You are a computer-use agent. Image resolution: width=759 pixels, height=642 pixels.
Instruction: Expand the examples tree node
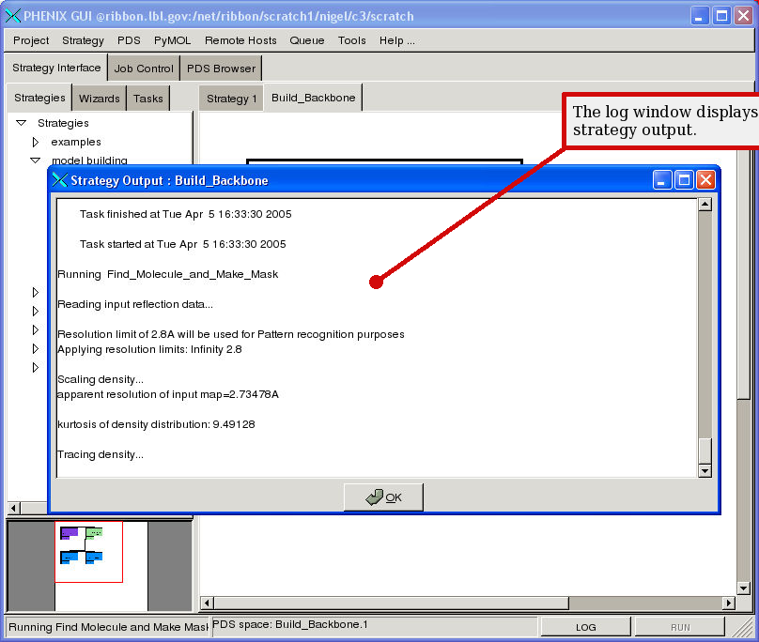point(36,142)
